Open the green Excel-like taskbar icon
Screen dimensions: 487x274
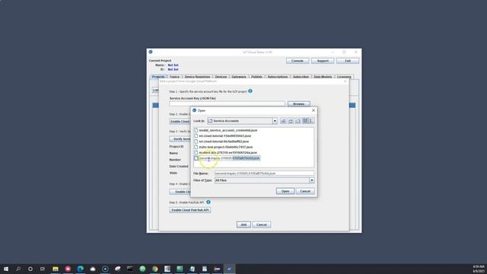(x=180, y=269)
